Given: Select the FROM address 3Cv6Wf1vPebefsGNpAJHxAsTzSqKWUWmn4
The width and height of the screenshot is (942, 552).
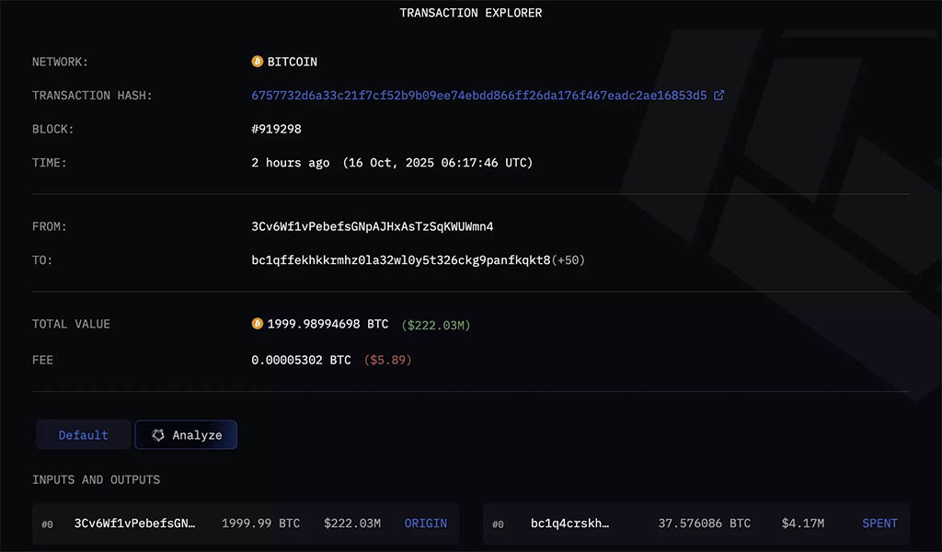Looking at the screenshot, I should [x=373, y=226].
